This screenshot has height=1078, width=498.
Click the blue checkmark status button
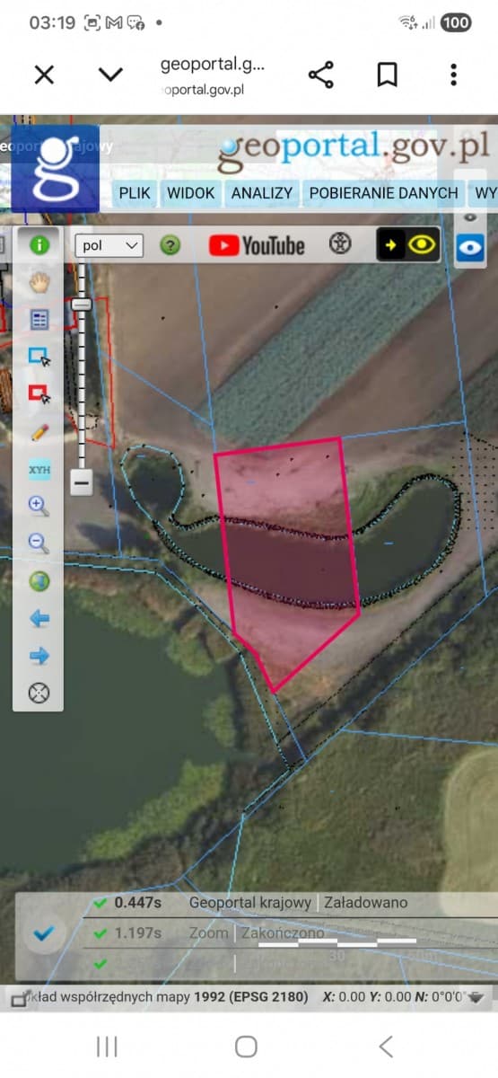point(43,933)
